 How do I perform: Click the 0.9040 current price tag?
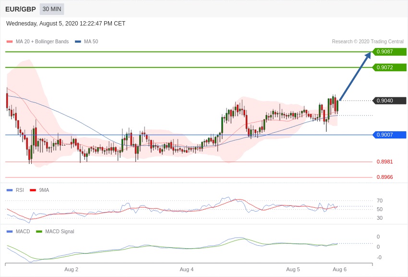pyautogui.click(x=390, y=101)
